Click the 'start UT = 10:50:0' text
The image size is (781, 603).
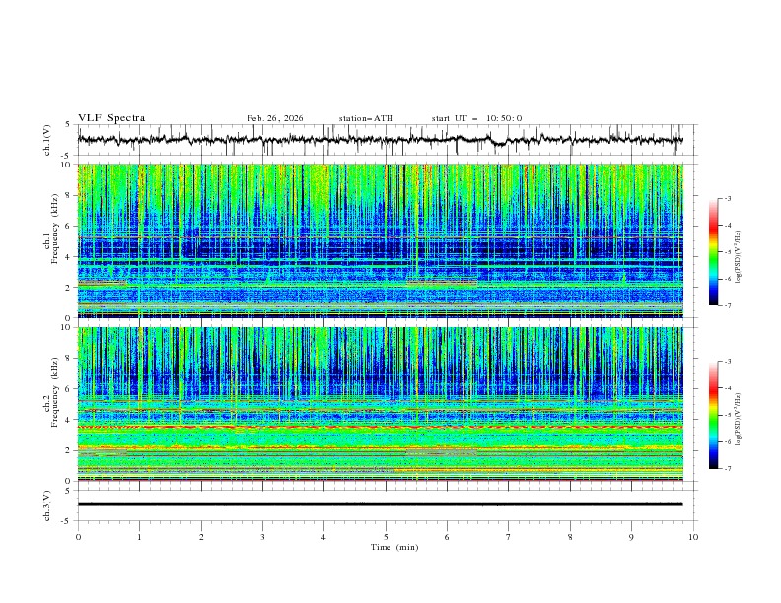click(476, 118)
